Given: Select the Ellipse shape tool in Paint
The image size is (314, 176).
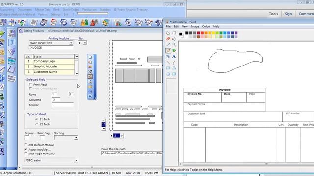Looking at the screenshot, I should [168, 74].
